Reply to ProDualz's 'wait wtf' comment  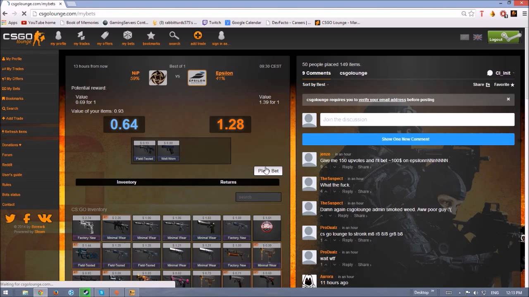click(x=348, y=265)
